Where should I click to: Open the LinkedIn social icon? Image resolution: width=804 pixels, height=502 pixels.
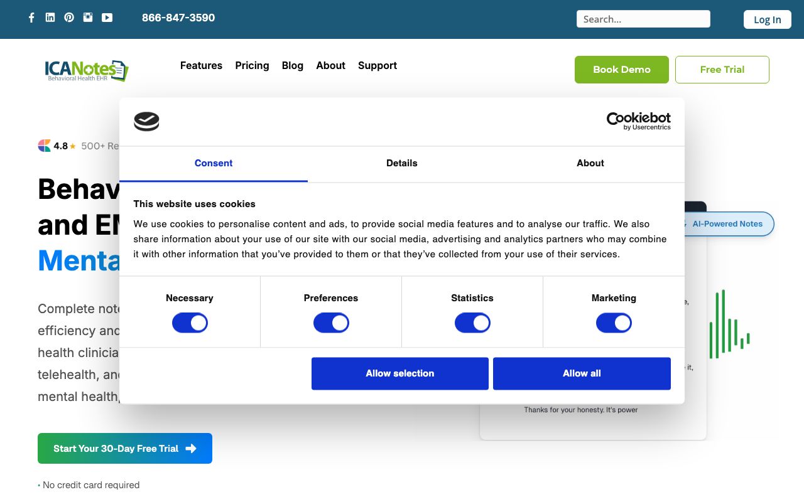coord(50,18)
